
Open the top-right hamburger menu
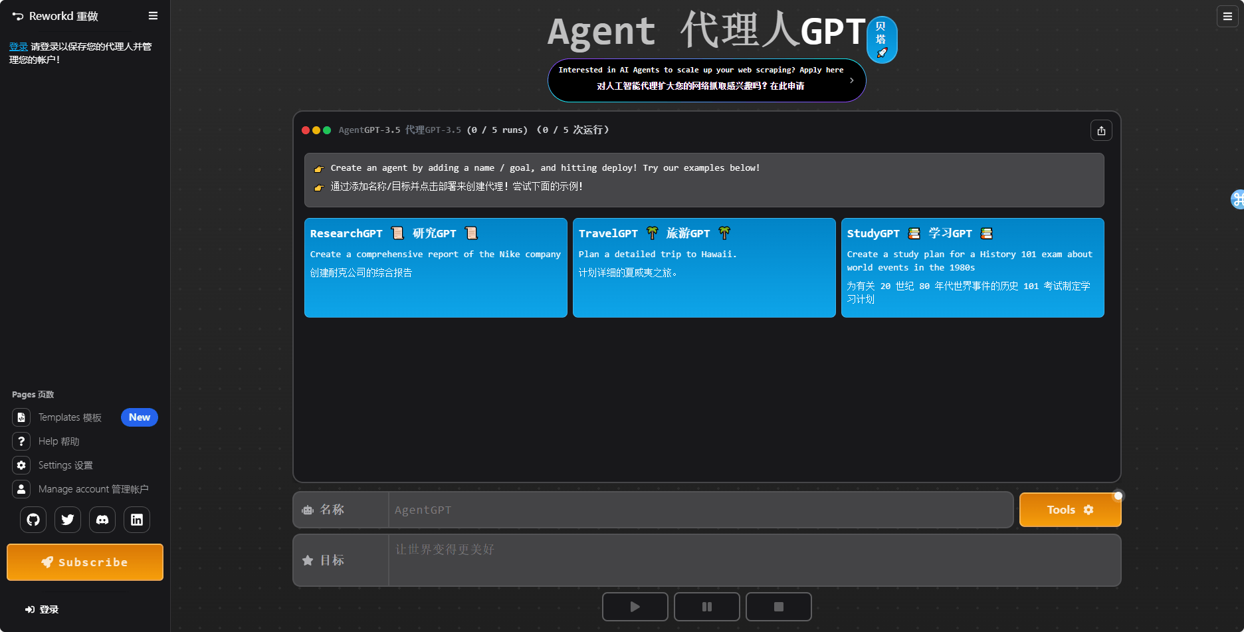click(1227, 16)
